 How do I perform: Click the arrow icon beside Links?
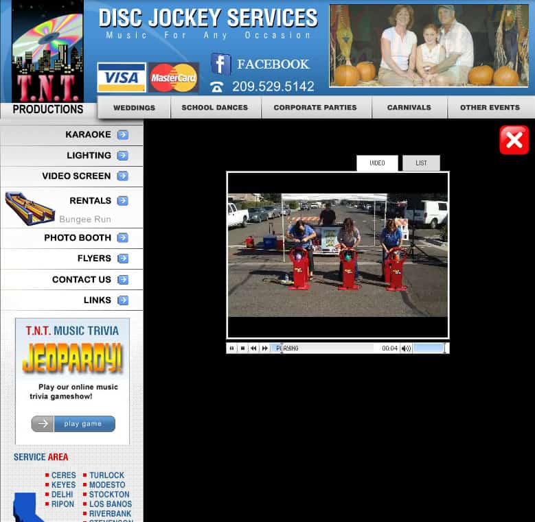[123, 300]
